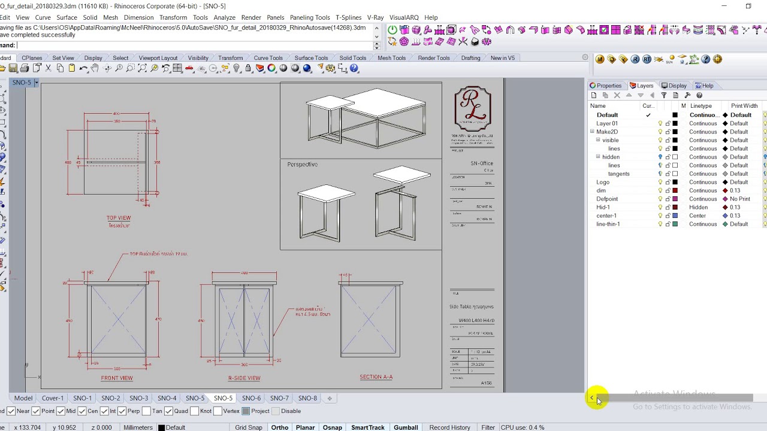Open the Cover-1 layout tab
The image size is (767, 431).
[52, 398]
